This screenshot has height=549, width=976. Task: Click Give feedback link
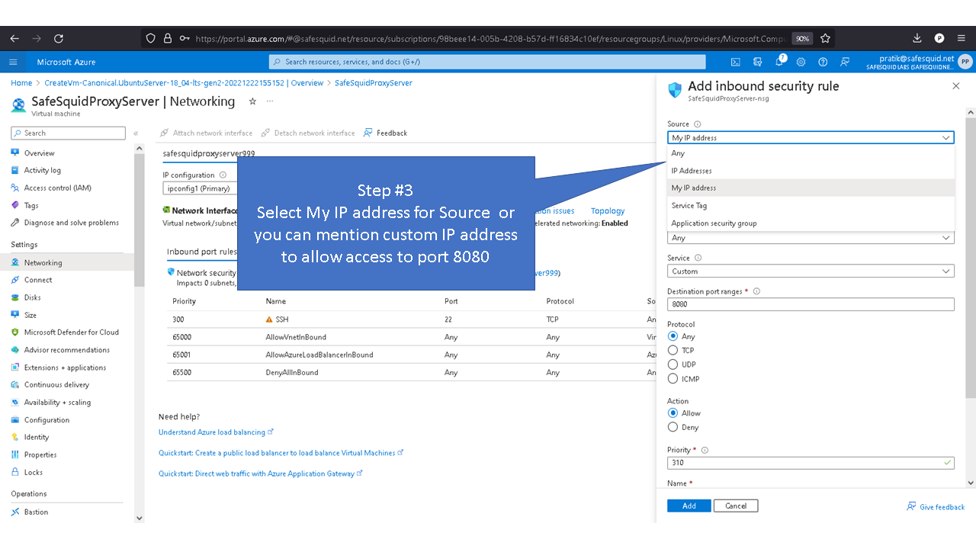(x=936, y=507)
